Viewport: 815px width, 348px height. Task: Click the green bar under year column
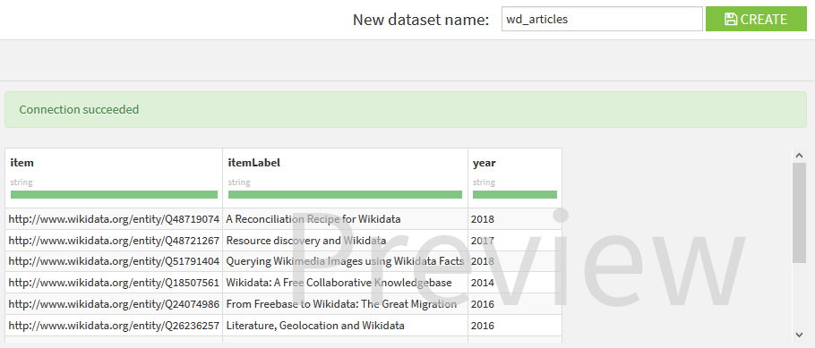[515, 194]
